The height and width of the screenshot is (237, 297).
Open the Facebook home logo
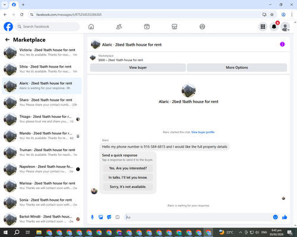8,27
